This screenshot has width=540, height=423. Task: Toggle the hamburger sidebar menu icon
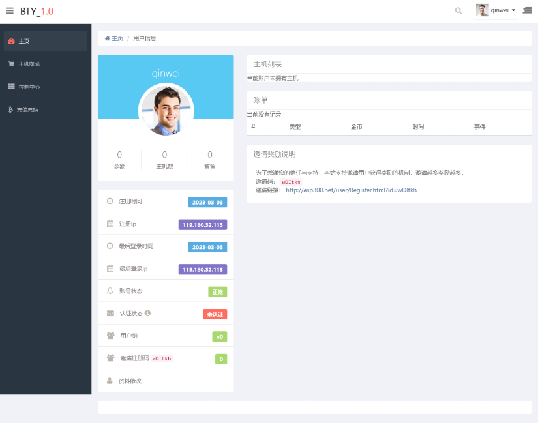coord(10,10)
